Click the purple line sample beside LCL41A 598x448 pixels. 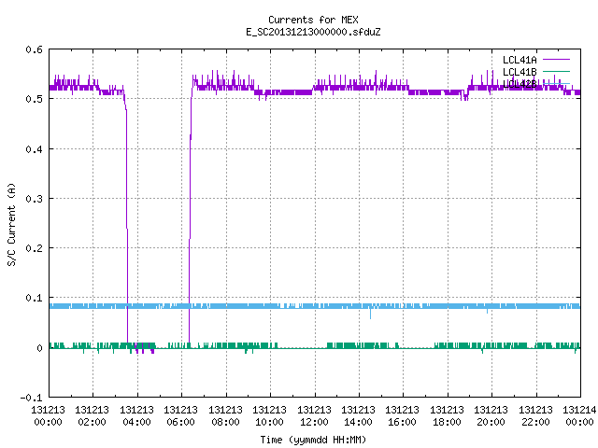click(556, 60)
